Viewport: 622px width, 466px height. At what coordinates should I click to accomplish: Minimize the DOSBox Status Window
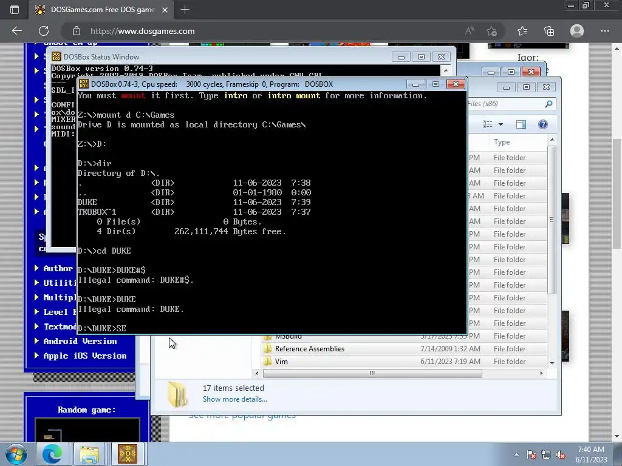click(401, 57)
